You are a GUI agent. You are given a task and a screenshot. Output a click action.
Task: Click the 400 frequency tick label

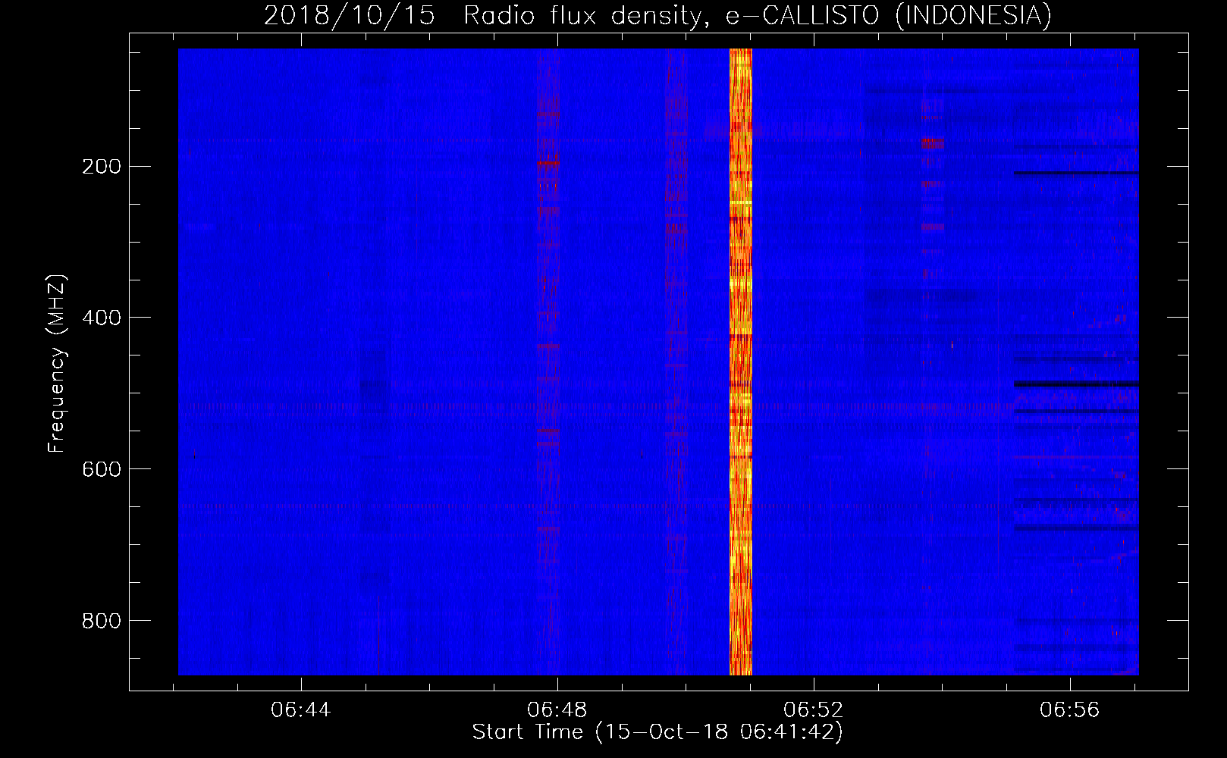[x=101, y=318]
